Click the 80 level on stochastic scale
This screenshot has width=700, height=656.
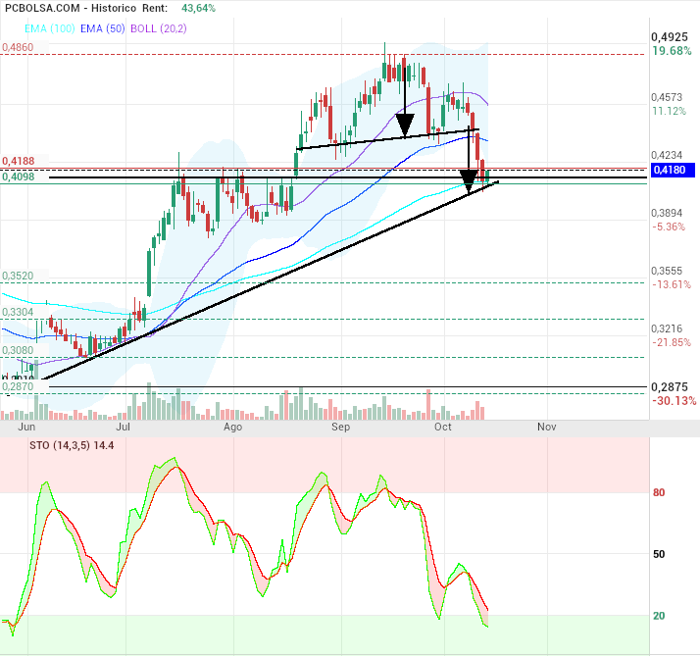click(659, 493)
